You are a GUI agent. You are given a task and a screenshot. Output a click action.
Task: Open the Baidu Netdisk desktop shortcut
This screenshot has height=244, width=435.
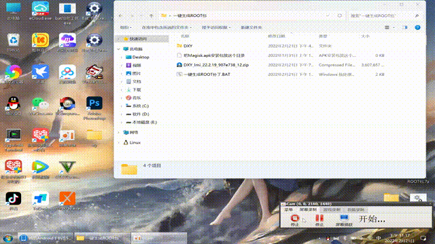[x=67, y=74]
